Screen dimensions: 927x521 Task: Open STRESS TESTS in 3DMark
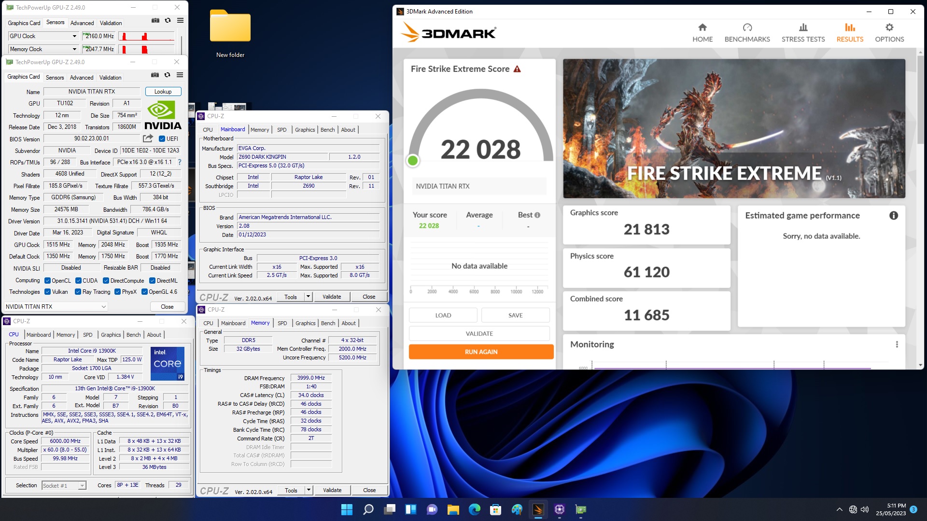click(803, 33)
